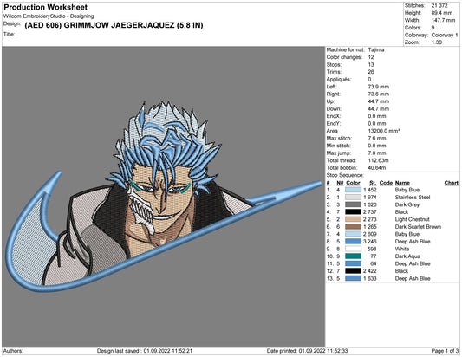Click the Color column header
Image resolution: width=462 pixels, height=357 pixels.
tap(353, 183)
